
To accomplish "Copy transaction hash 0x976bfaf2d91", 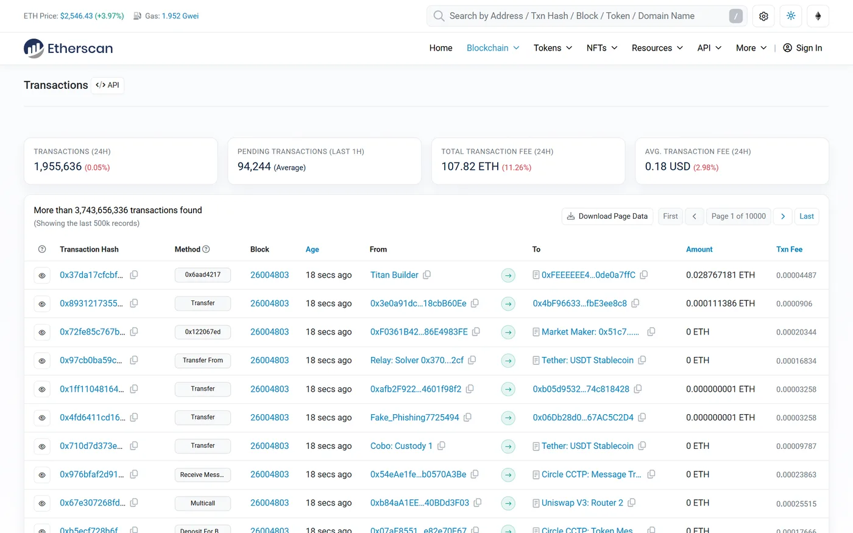I will (134, 475).
